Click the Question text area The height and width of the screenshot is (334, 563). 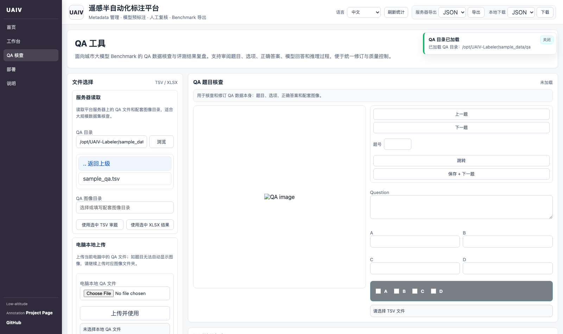pos(461,207)
